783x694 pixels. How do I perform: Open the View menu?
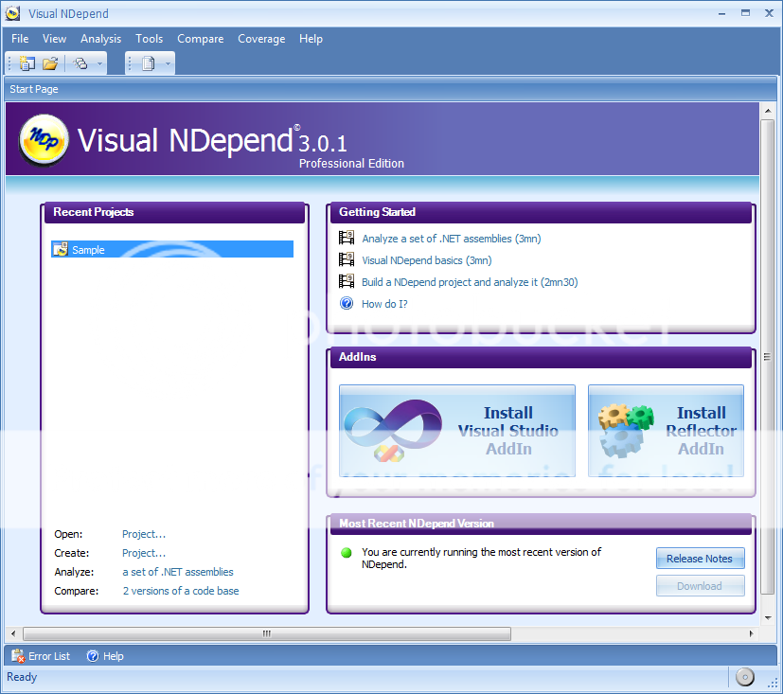point(54,39)
